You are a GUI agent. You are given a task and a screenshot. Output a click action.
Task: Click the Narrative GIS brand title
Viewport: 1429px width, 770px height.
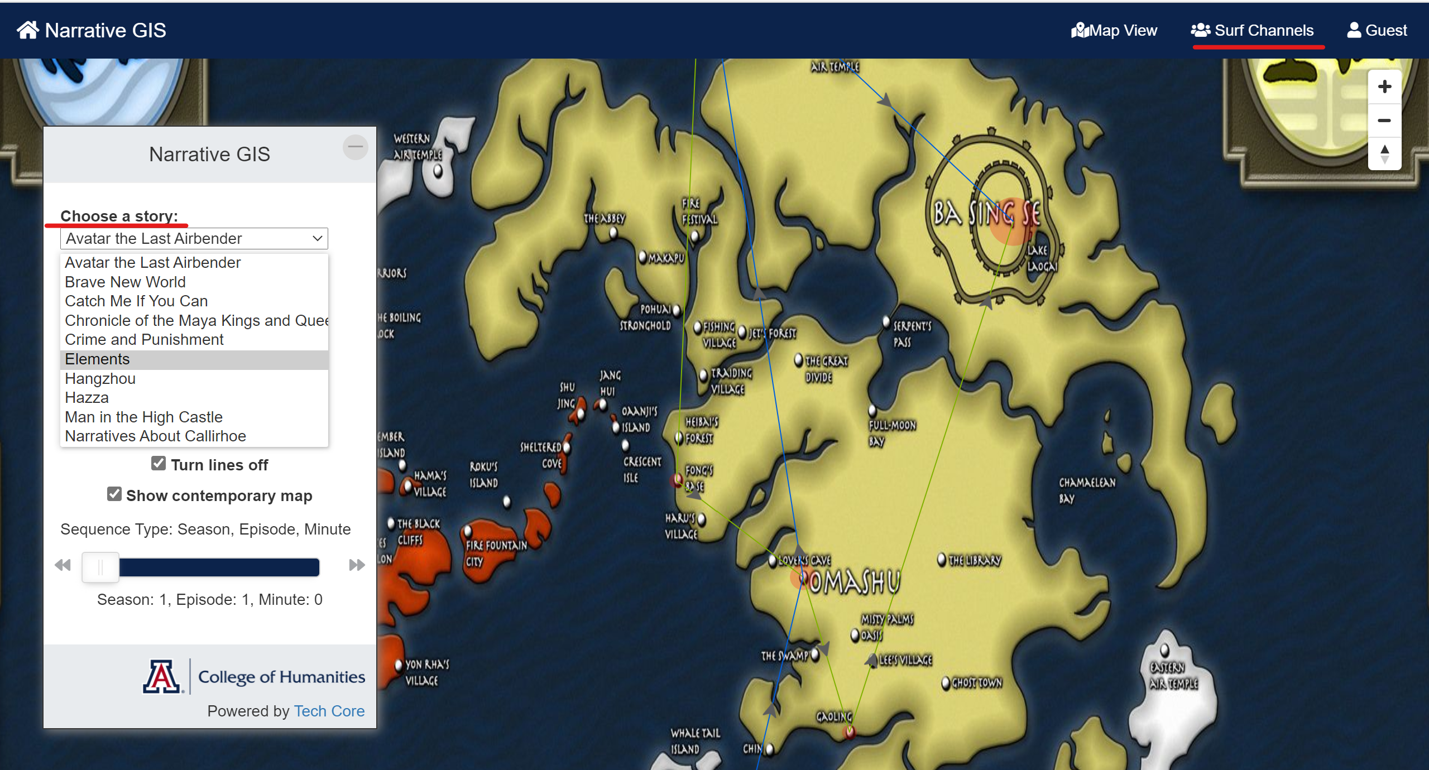[x=106, y=30]
